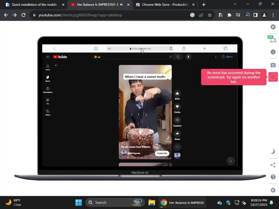Open the tab search chevron
The image size is (279, 209).
click(235, 4)
